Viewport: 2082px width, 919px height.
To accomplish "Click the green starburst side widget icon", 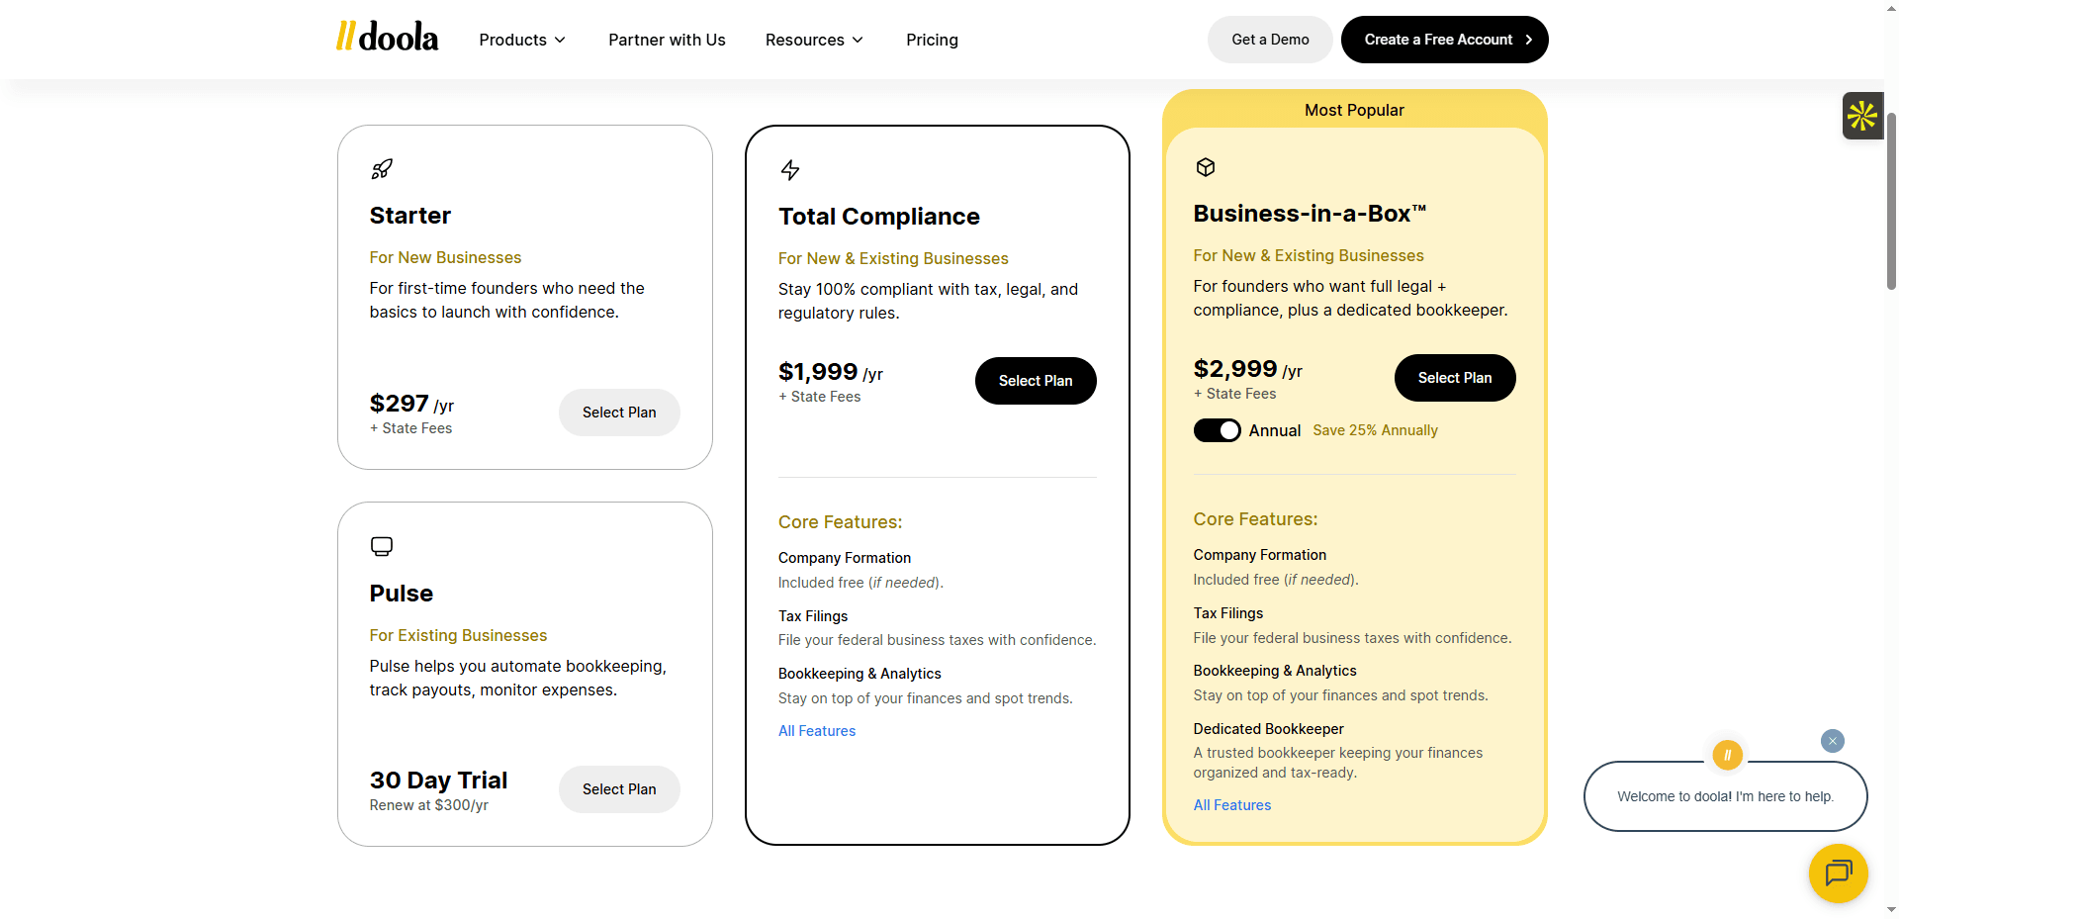I will point(1861,116).
